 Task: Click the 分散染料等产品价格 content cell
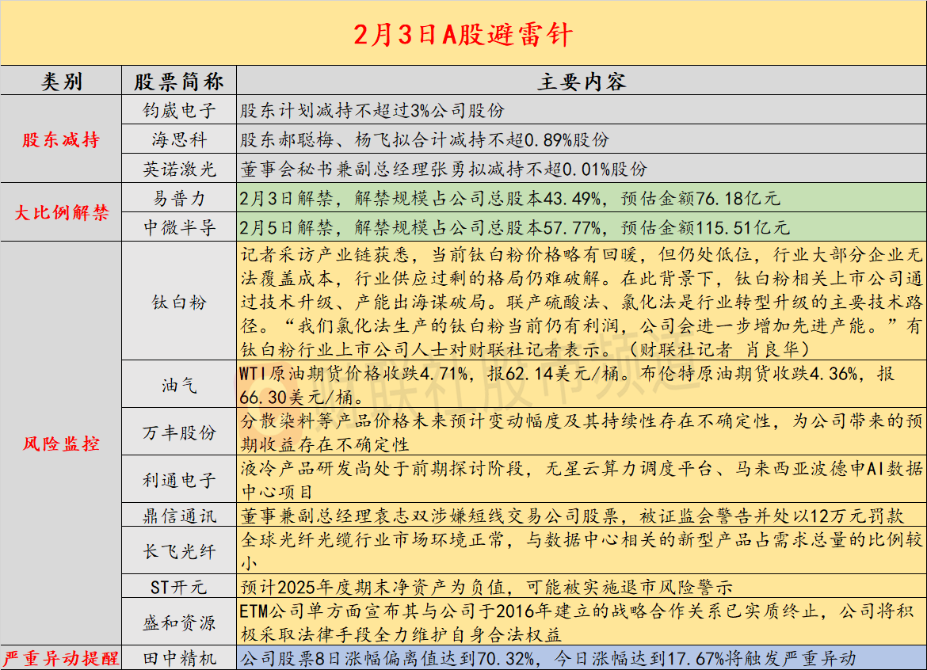pyautogui.click(x=582, y=432)
